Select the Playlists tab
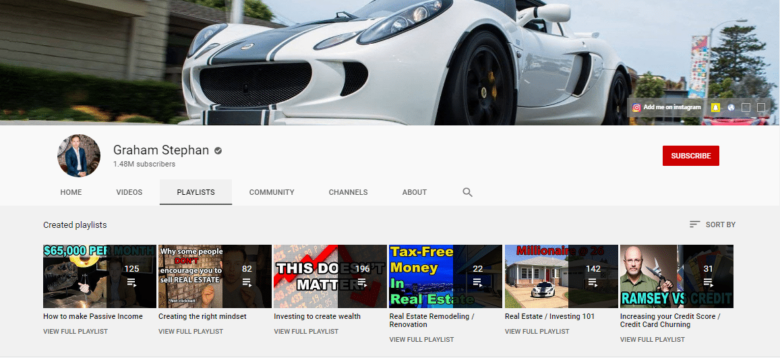This screenshot has height=358, width=780. tap(196, 192)
